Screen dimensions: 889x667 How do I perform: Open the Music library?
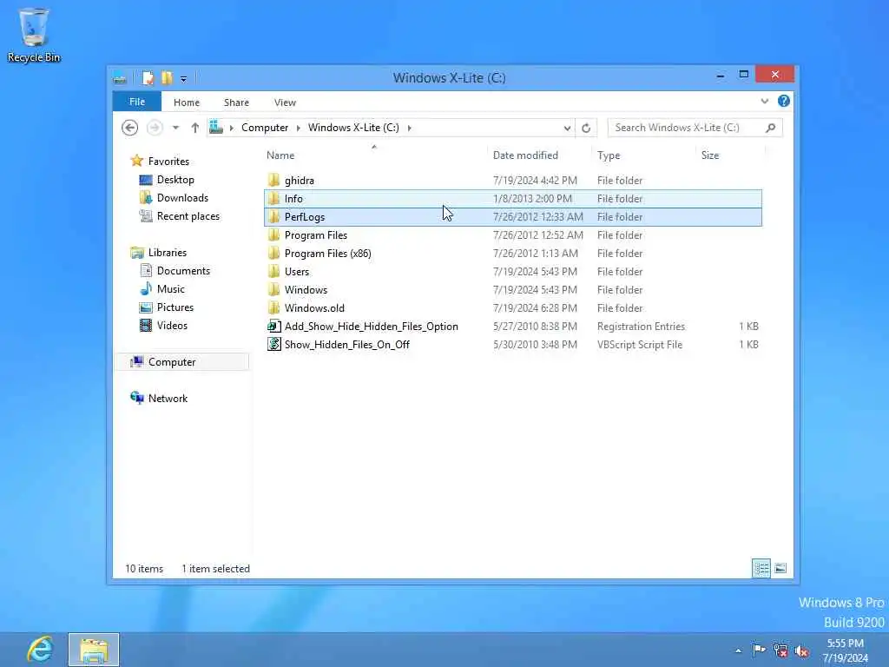pyautogui.click(x=171, y=289)
